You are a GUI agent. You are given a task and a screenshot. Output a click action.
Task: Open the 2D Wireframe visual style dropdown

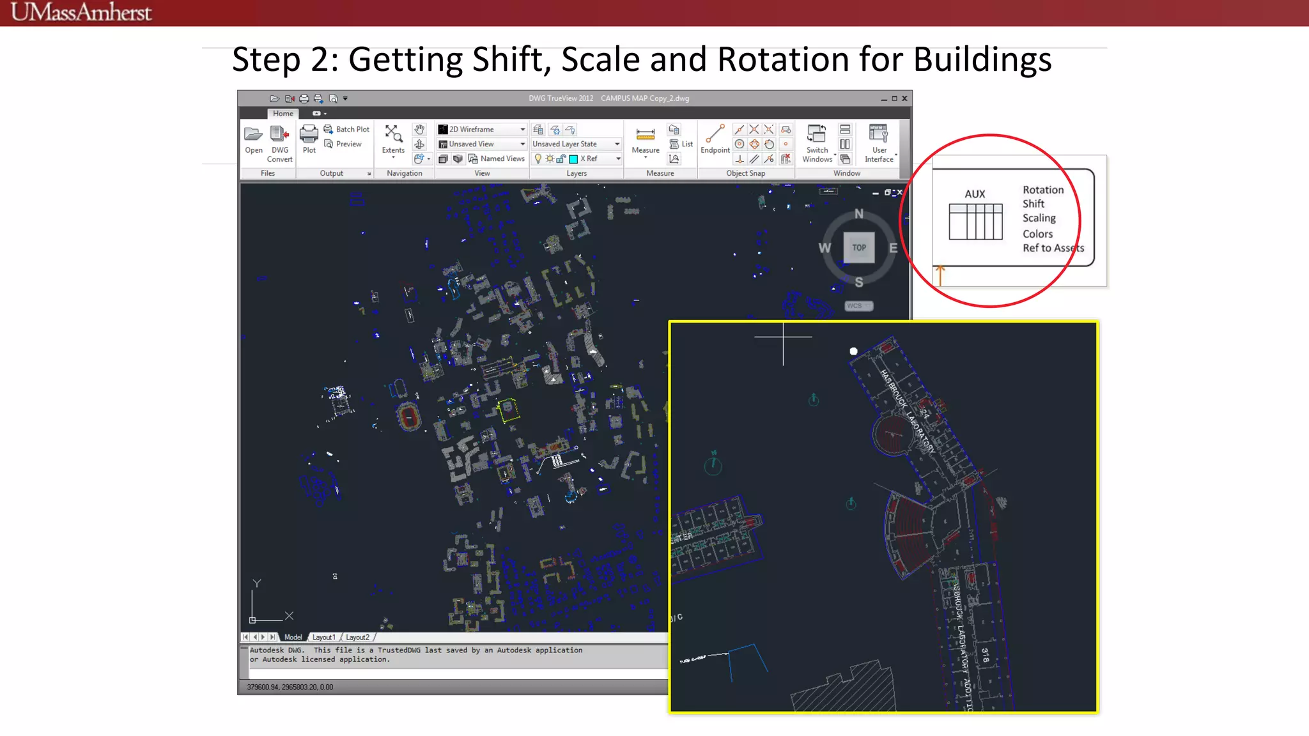[x=482, y=129]
